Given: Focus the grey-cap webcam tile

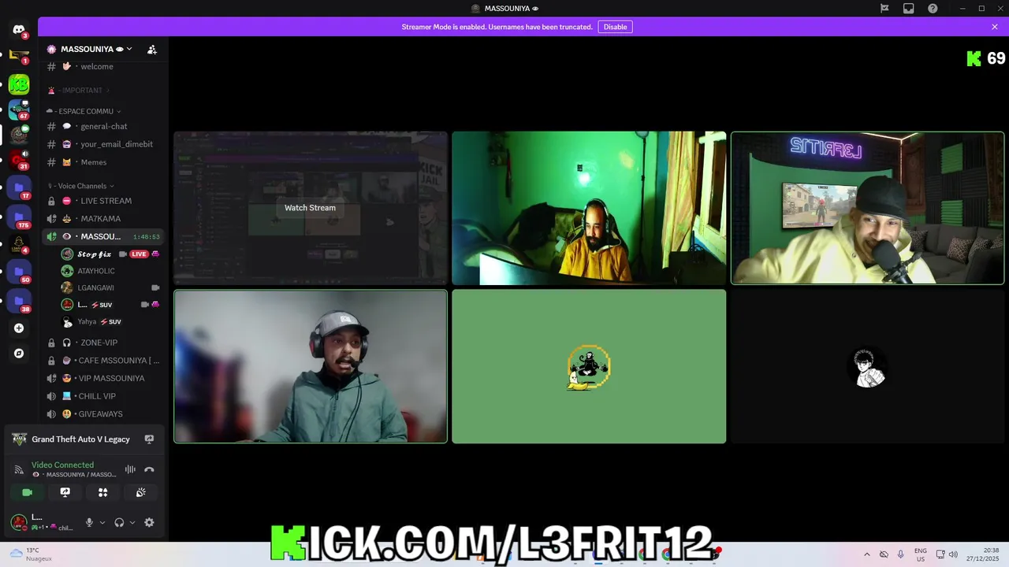Looking at the screenshot, I should 311,366.
